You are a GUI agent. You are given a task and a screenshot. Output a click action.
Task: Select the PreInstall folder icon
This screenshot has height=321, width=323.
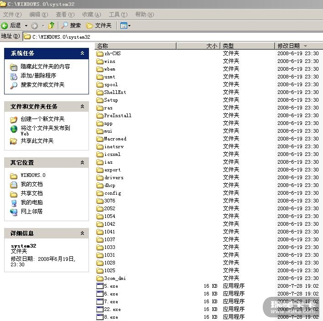point(100,115)
